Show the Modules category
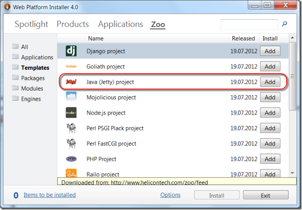Screen dimensions: 302x210 (32, 89)
